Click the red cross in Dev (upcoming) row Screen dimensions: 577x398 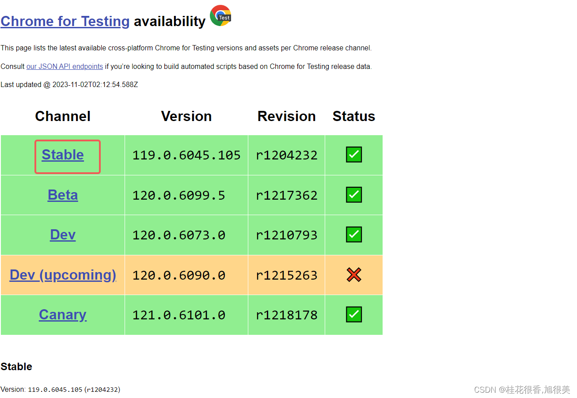[x=354, y=275]
